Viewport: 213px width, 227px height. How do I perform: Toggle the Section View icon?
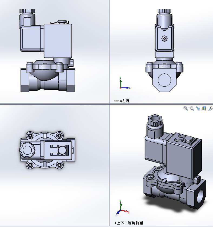click(x=204, y=108)
